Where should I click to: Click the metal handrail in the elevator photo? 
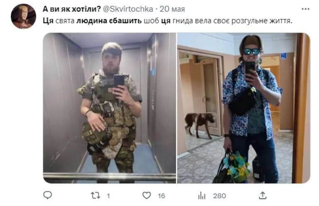point(110,177)
